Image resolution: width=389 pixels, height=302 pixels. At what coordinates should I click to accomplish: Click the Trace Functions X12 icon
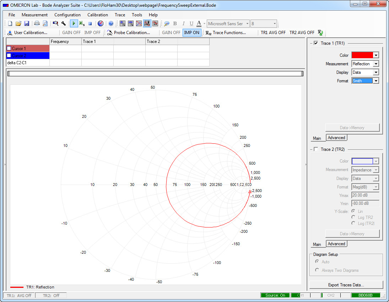[209, 33]
